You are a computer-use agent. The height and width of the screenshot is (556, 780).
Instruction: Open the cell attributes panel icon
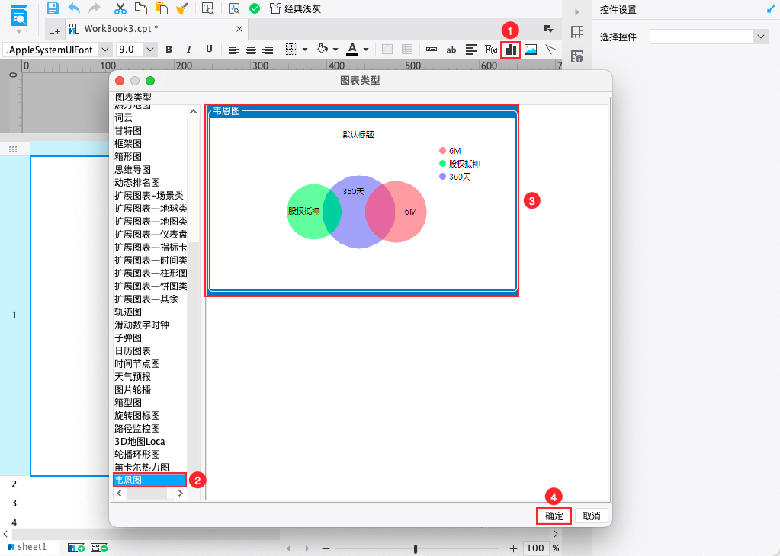pyautogui.click(x=576, y=32)
